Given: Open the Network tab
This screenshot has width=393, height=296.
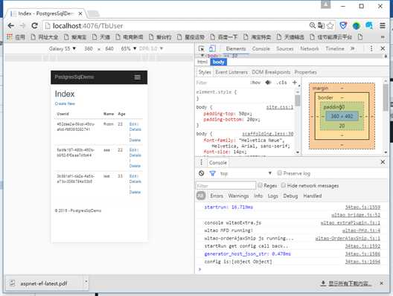Looking at the screenshot, I should coord(310,48).
